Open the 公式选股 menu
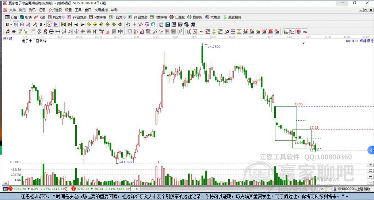Image resolution: width=374 pixels, height=200 pixels. coord(55,10)
